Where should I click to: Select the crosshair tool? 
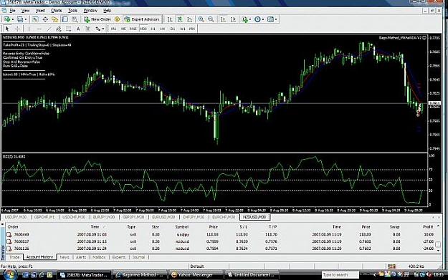coord(17,29)
